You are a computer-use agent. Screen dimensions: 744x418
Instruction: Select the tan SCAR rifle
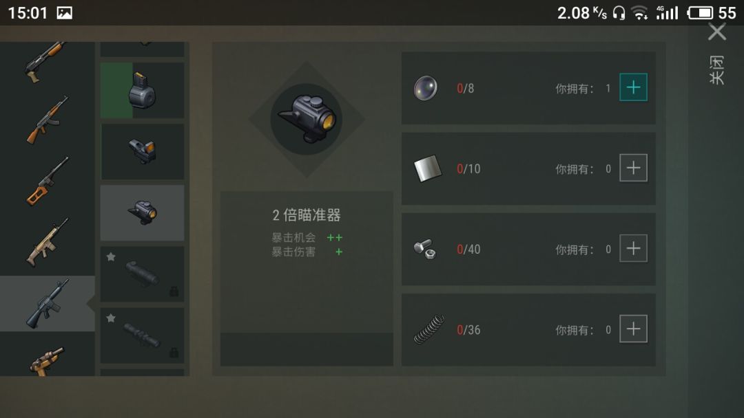pyautogui.click(x=47, y=242)
